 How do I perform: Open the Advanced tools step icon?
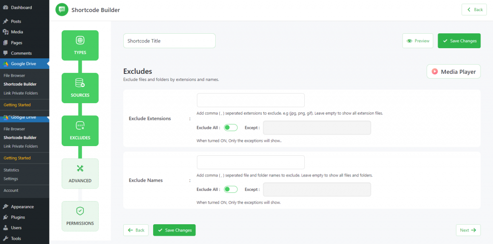pyautogui.click(x=80, y=168)
